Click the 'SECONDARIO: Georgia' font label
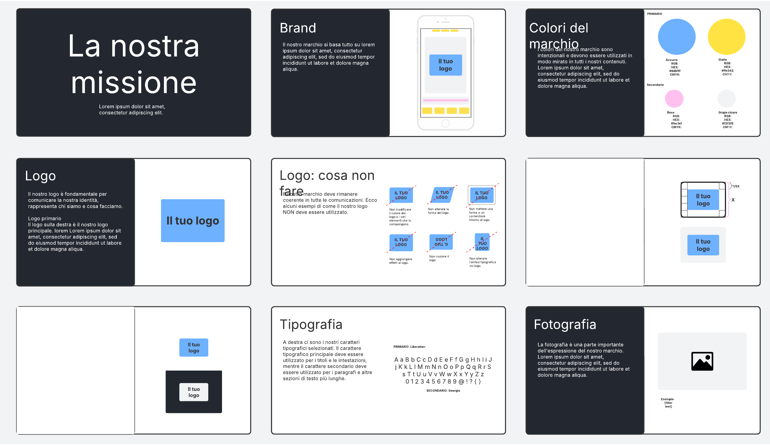The image size is (770, 445). click(x=443, y=391)
